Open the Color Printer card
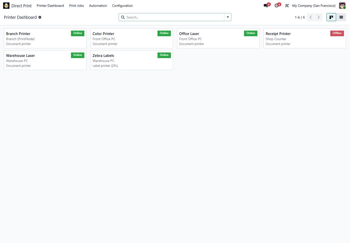 click(x=132, y=38)
